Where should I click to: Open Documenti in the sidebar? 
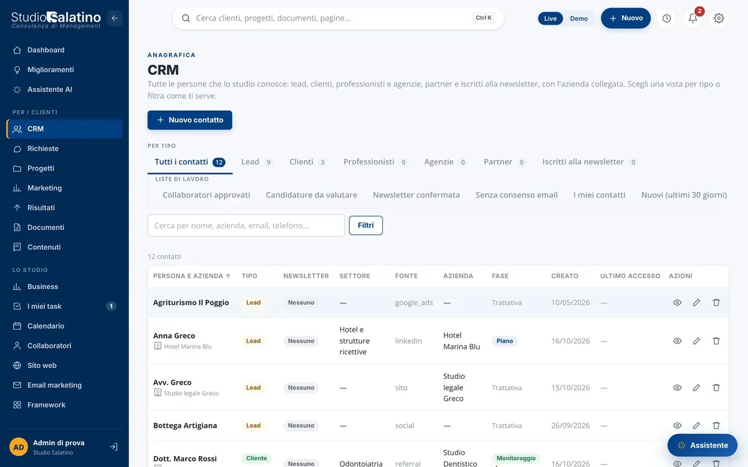pyautogui.click(x=64, y=227)
